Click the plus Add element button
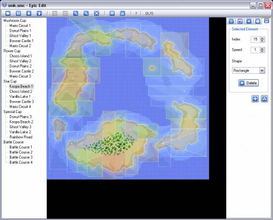The height and width of the screenshot is (220, 273). (255, 99)
